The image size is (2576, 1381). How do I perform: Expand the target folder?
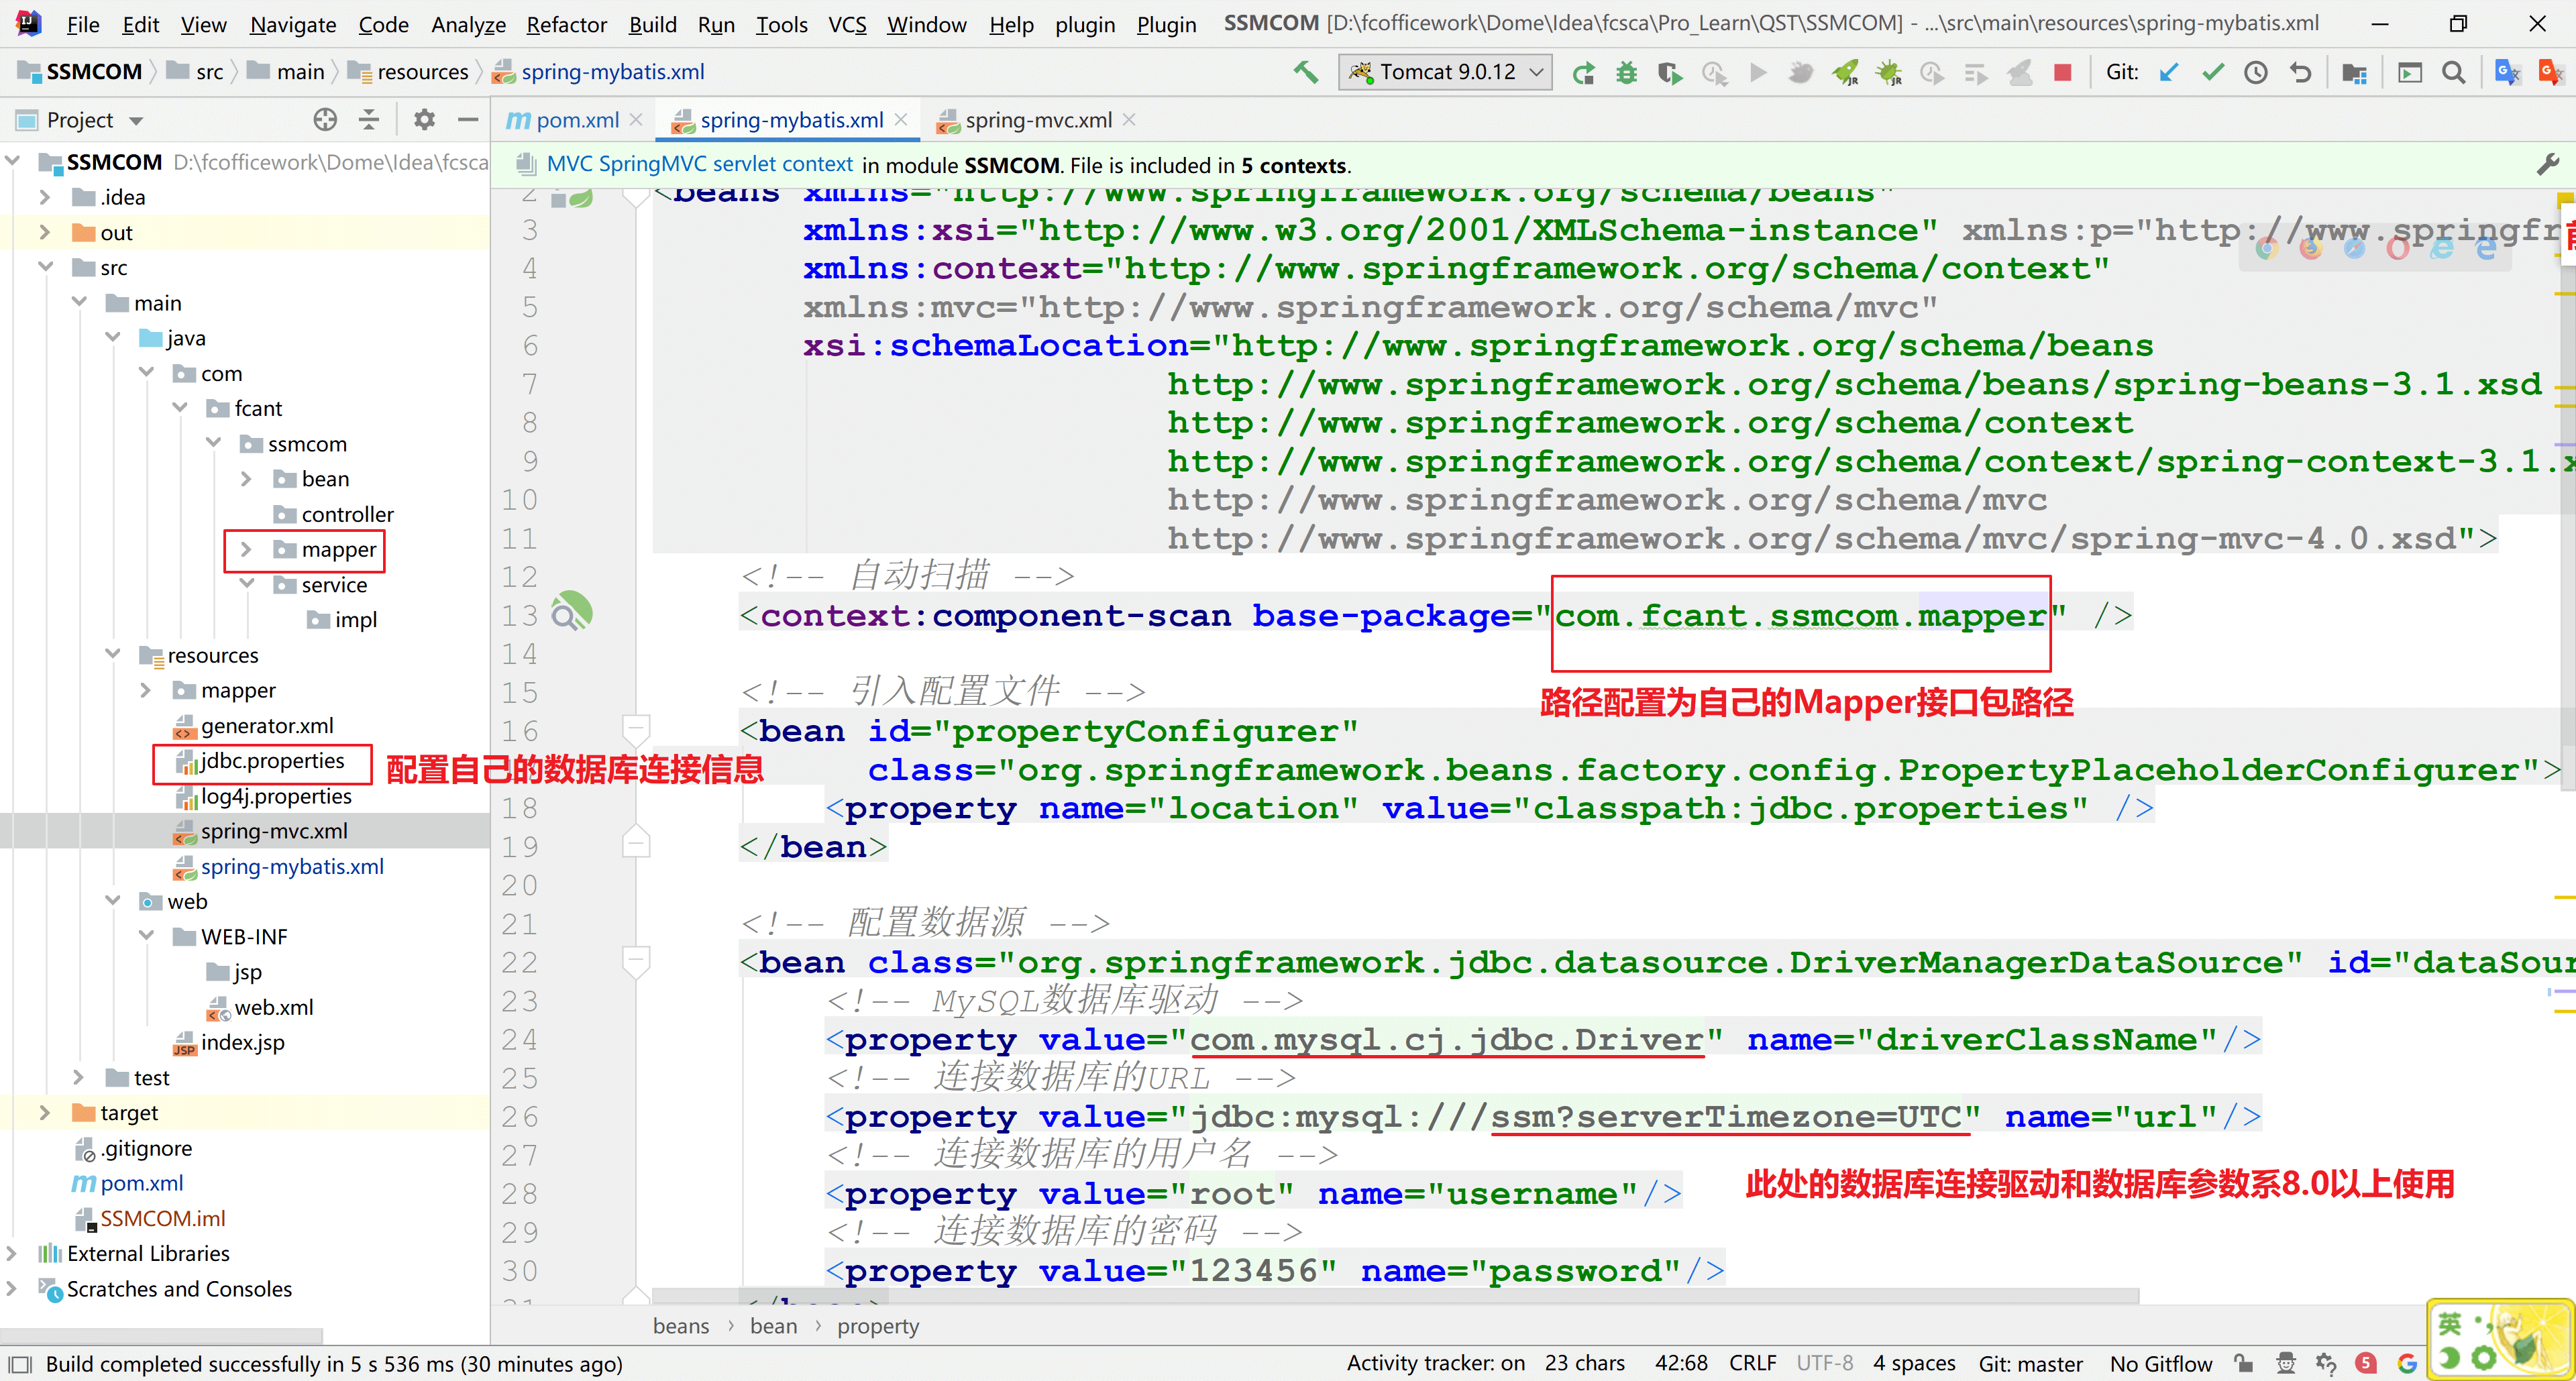click(x=44, y=1112)
